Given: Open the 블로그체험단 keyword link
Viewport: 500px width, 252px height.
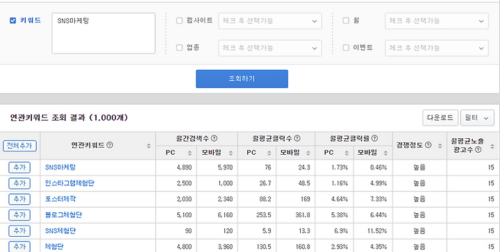Looking at the screenshot, I should (x=63, y=215).
